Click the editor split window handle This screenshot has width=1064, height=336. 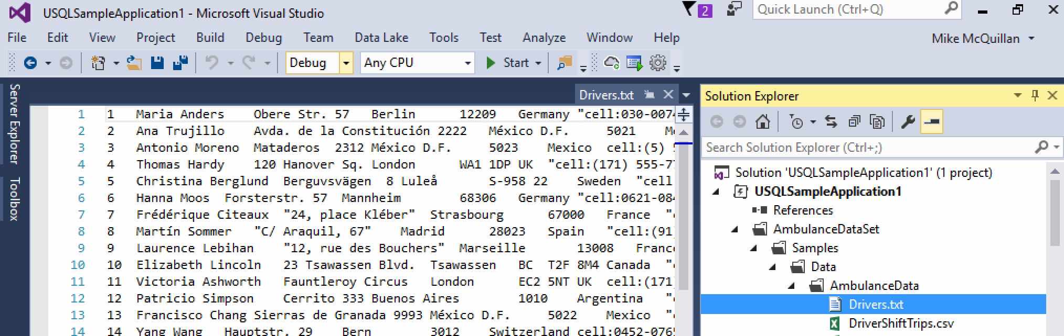pyautogui.click(x=683, y=114)
